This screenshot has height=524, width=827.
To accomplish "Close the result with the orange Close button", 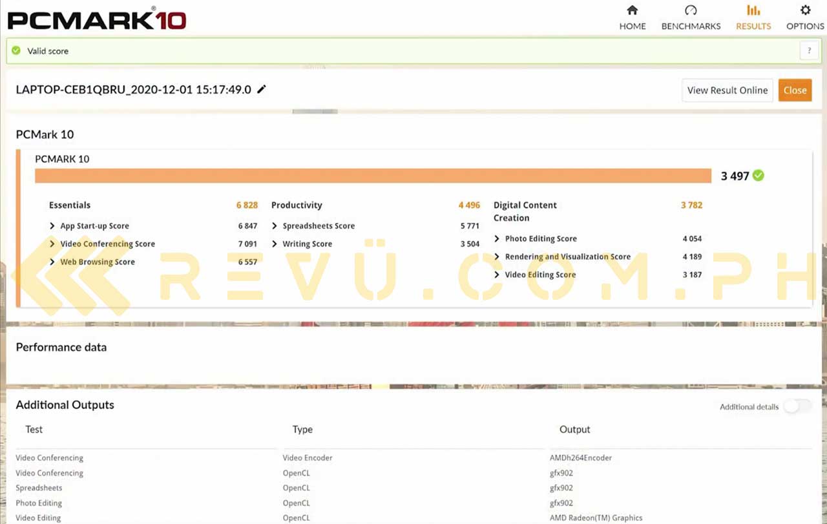I will [795, 90].
